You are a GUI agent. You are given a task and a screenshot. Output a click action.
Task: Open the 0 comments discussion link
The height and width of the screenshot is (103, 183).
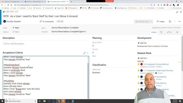[x=47, y=21]
